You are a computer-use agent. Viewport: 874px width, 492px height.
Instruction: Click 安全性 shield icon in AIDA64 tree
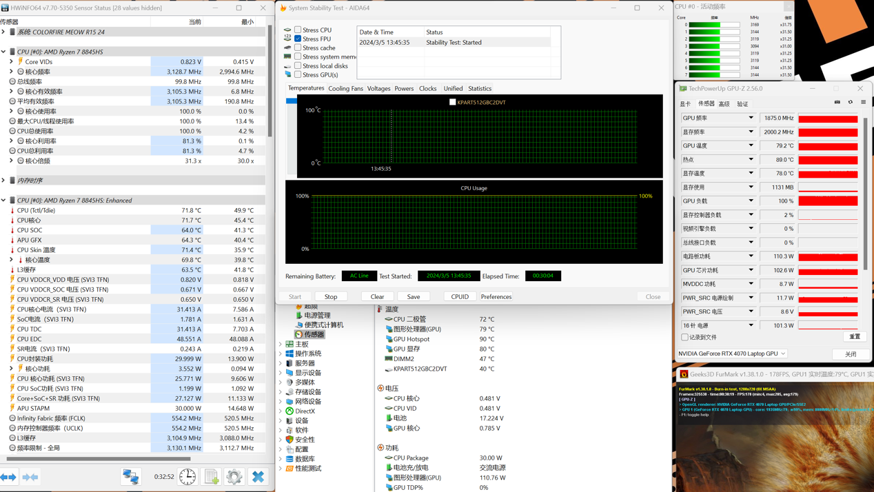289,440
